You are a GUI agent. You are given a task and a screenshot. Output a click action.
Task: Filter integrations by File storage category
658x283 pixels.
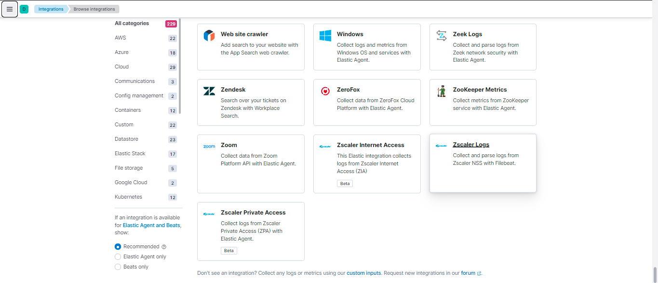pos(129,168)
